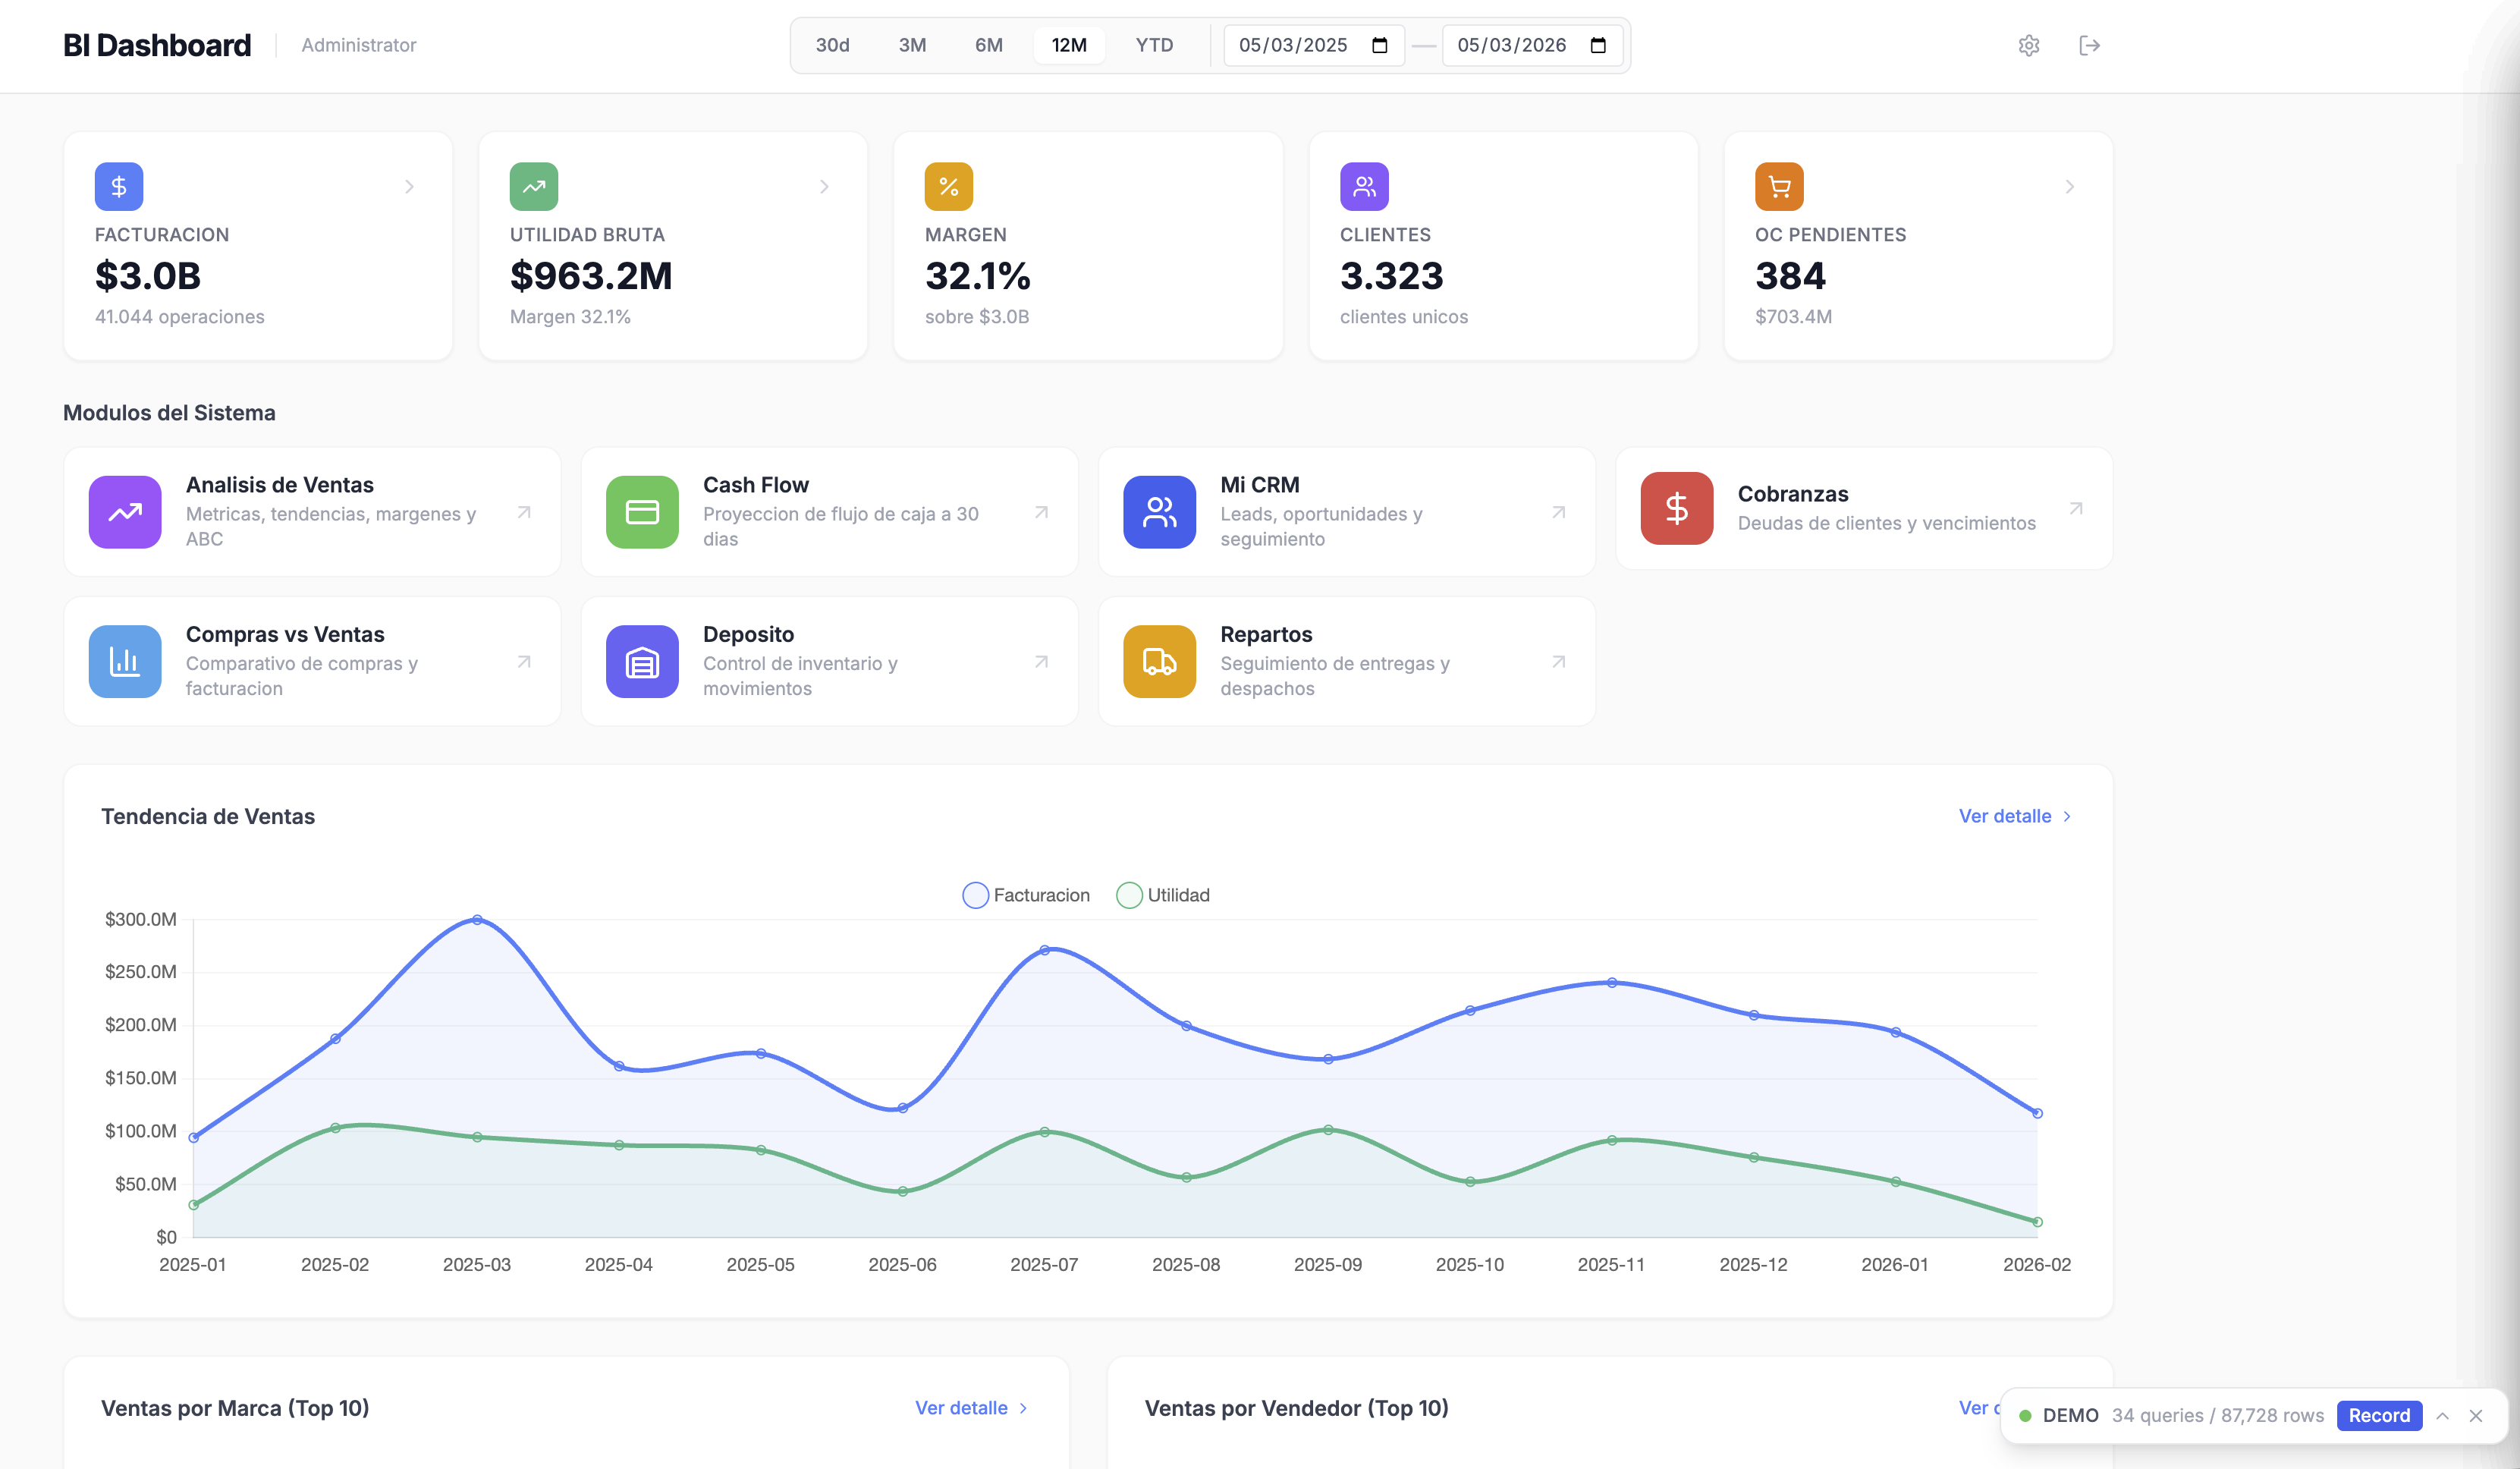2520x1469 pixels.
Task: Toggle the Utilidad legend series
Action: coord(1163,895)
